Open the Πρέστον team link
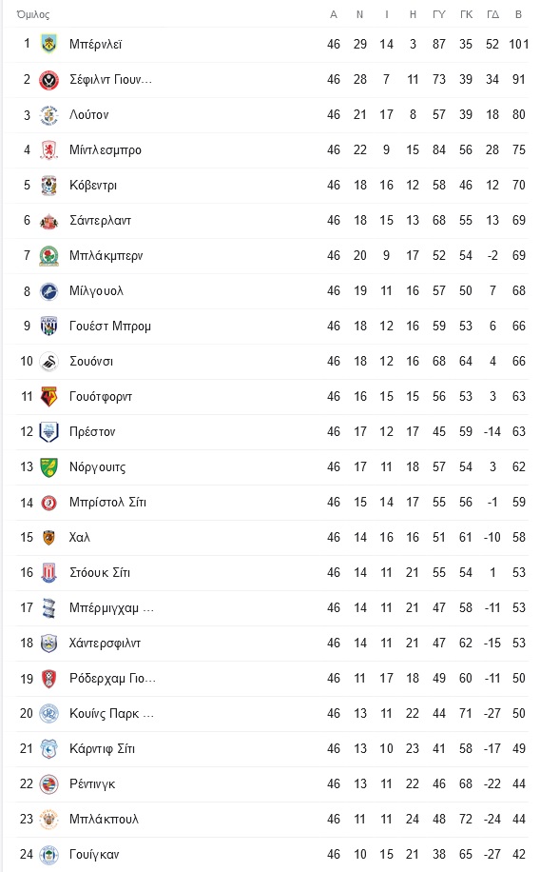Viewport: 540px width, 872px height. [x=92, y=431]
